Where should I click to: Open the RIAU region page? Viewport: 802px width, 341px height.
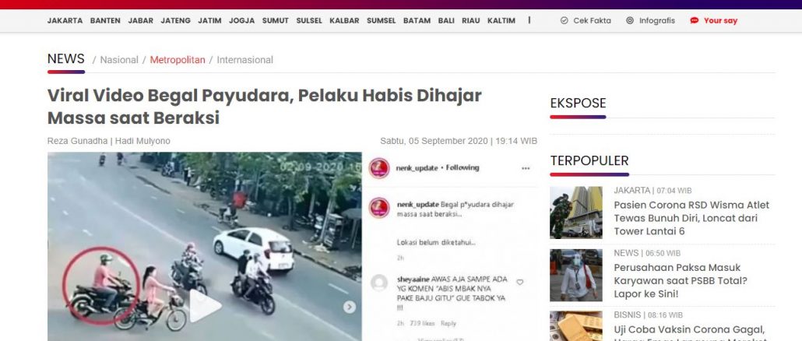coord(471,21)
